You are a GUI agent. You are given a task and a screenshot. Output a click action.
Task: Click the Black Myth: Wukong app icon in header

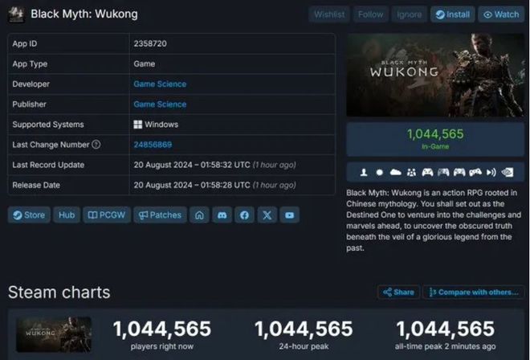tap(16, 14)
